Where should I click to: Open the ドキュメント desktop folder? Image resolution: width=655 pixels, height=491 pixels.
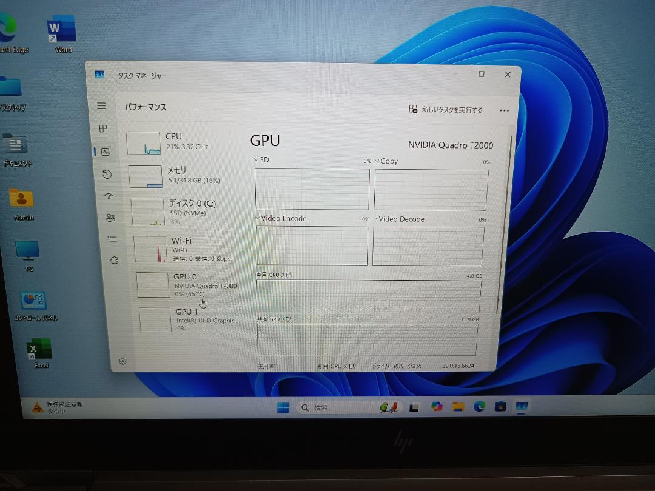16,150
